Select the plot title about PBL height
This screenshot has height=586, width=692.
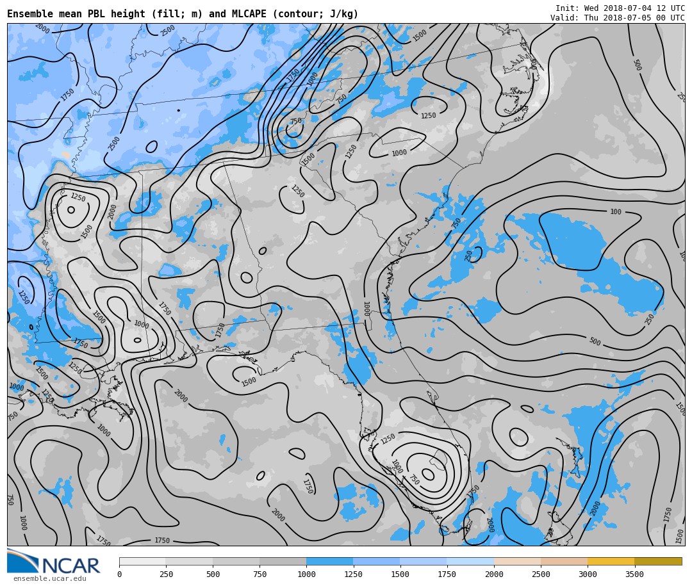pos(183,14)
